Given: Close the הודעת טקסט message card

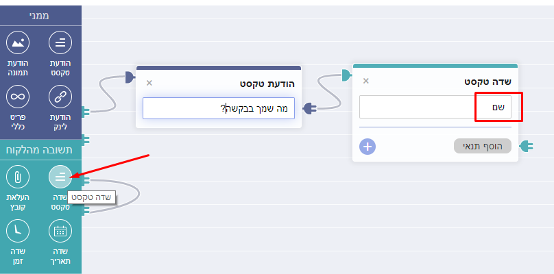Looking at the screenshot, I should (x=149, y=83).
